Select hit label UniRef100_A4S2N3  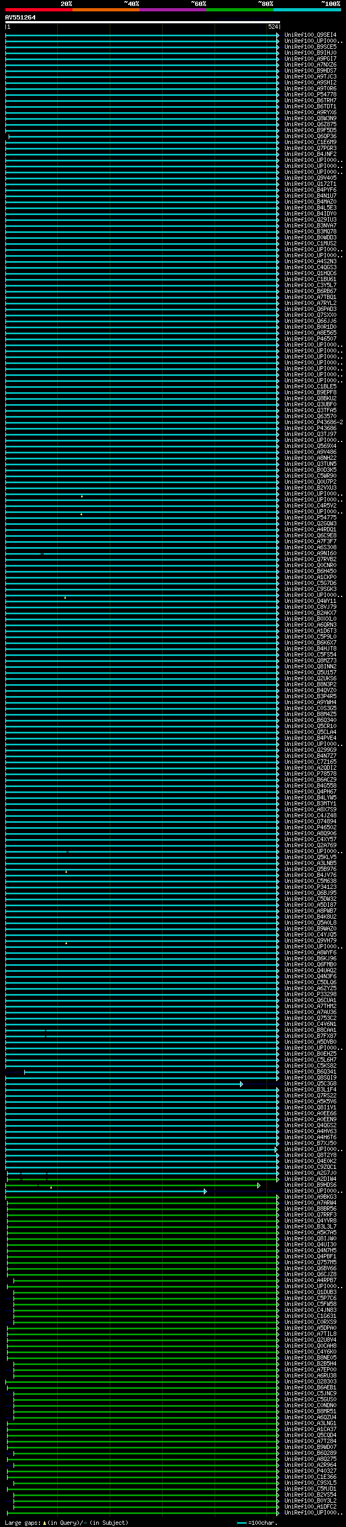pyautogui.click(x=310, y=262)
